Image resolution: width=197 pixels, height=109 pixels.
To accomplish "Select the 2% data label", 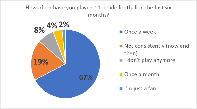I will click(64, 25).
